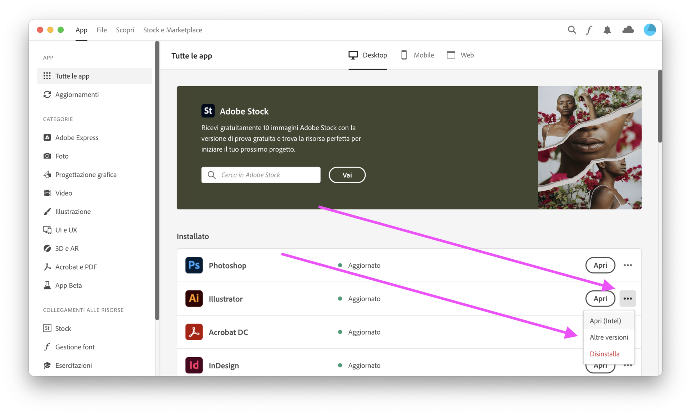The width and height of the screenshot is (691, 414).
Task: Click the Acrobat DC app icon
Action: tap(194, 332)
